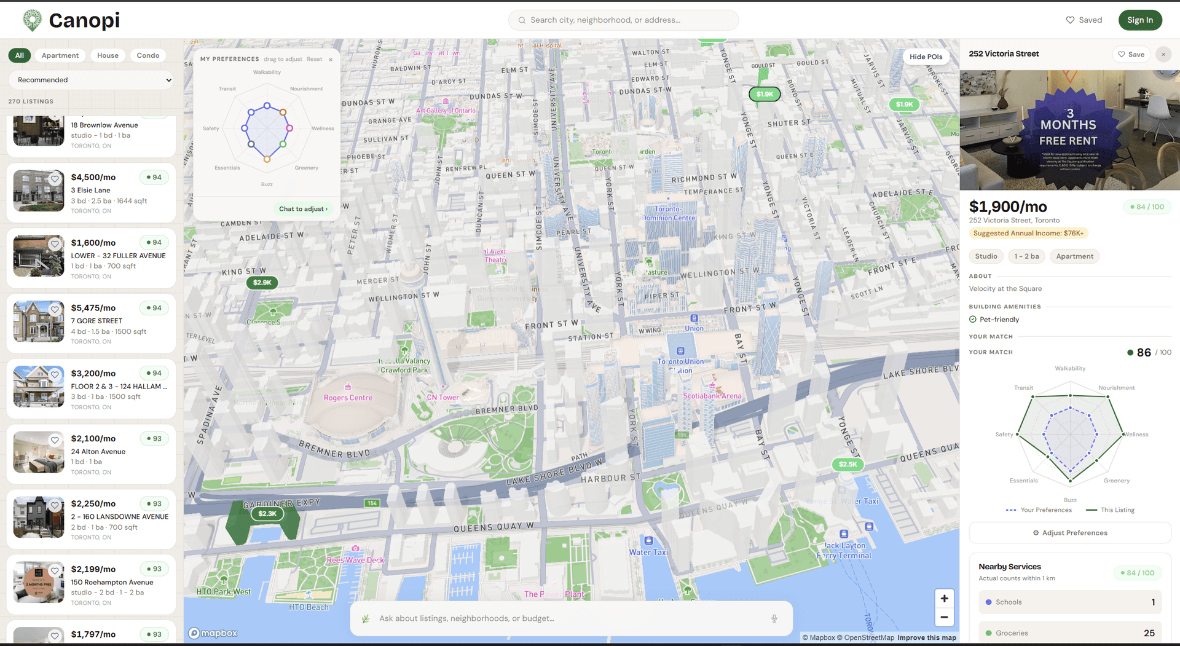Open the 3 Months Free Rent listing photo

tap(1070, 130)
